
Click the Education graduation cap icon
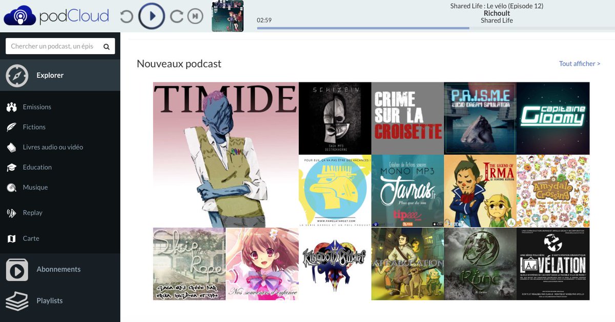click(11, 167)
